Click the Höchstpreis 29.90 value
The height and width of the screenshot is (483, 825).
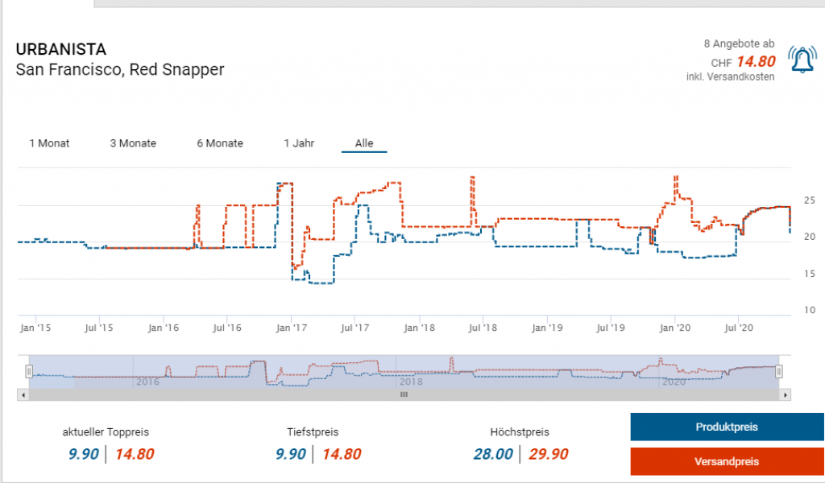549,454
